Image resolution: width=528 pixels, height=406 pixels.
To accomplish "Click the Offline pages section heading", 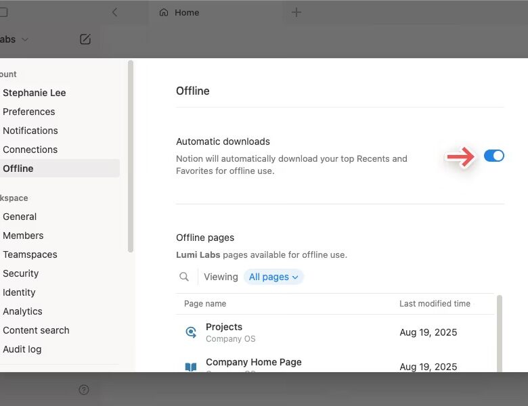I will 205,238.
